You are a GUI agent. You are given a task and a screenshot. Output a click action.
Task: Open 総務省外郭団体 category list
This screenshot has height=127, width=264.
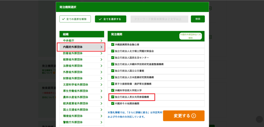(81, 59)
